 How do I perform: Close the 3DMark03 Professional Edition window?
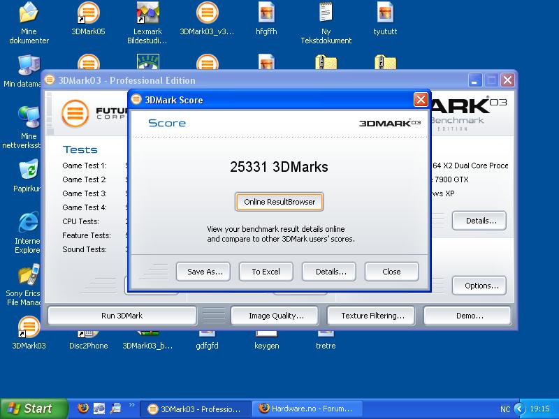pos(507,80)
